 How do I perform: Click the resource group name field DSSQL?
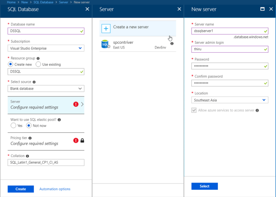point(46,71)
